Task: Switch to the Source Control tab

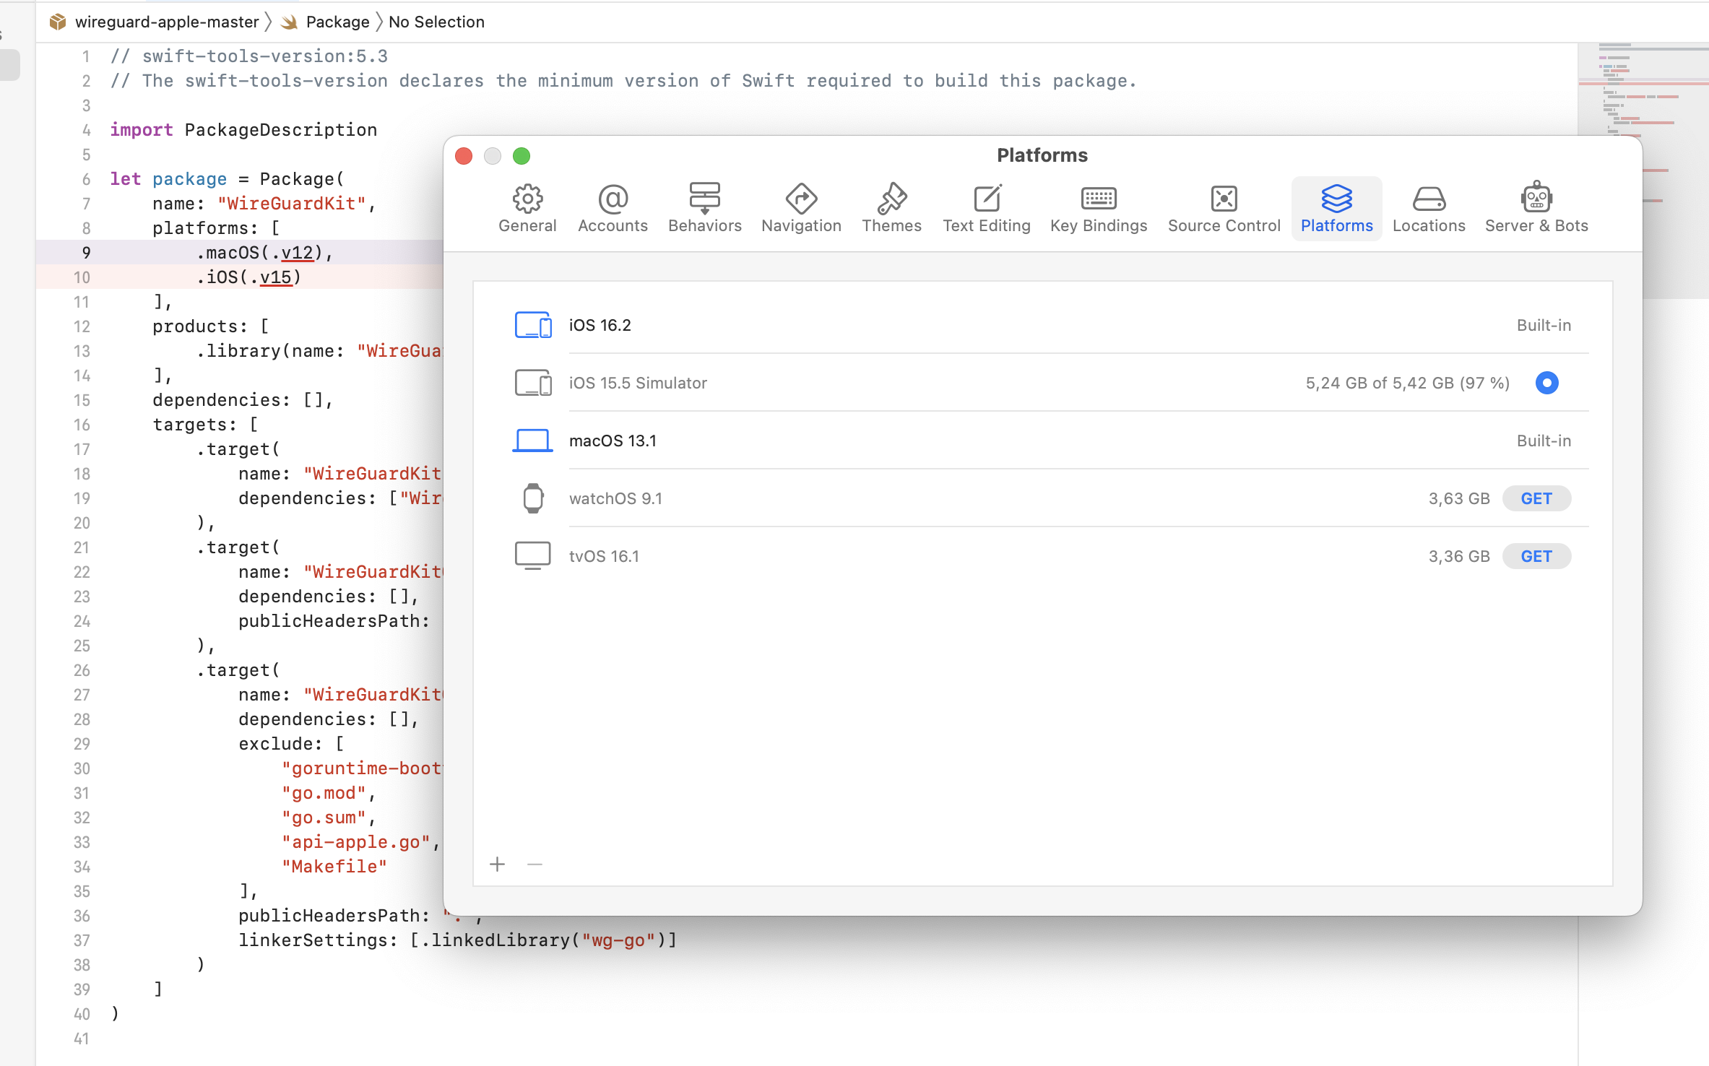Action: point(1224,208)
